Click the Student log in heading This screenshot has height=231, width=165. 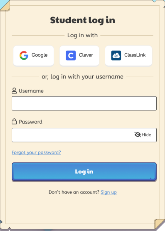pyautogui.click(x=82, y=20)
